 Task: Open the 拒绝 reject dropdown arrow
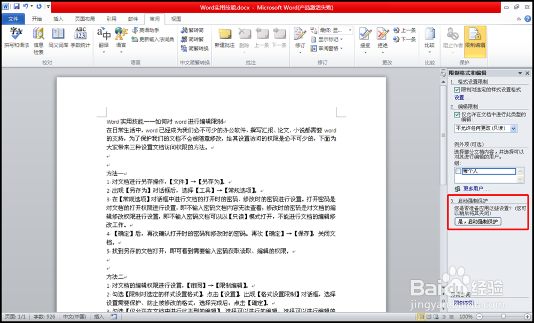point(383,52)
